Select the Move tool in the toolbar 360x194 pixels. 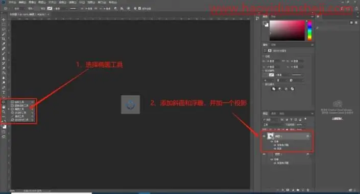point(4,20)
